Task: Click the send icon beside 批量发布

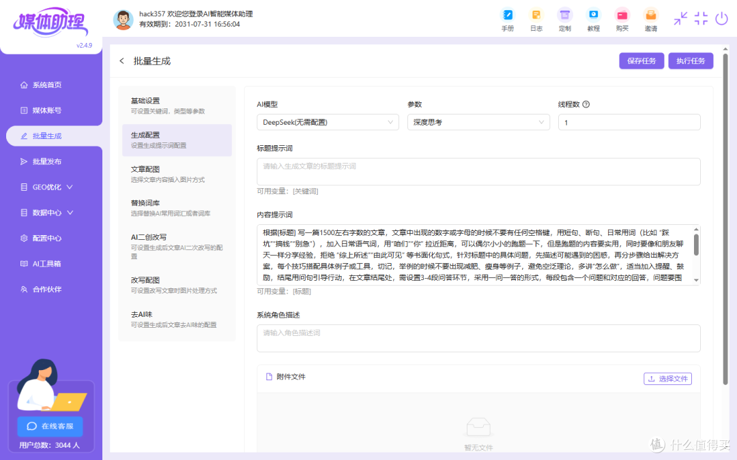Action: tap(24, 162)
